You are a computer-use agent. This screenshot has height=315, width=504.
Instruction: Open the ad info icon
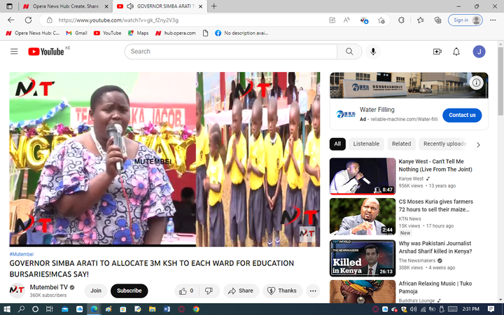pyautogui.click(x=476, y=83)
